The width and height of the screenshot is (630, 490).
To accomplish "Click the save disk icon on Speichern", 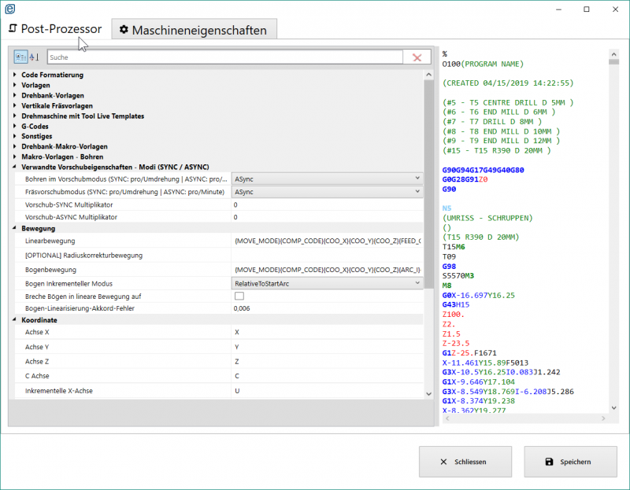I will 549,462.
